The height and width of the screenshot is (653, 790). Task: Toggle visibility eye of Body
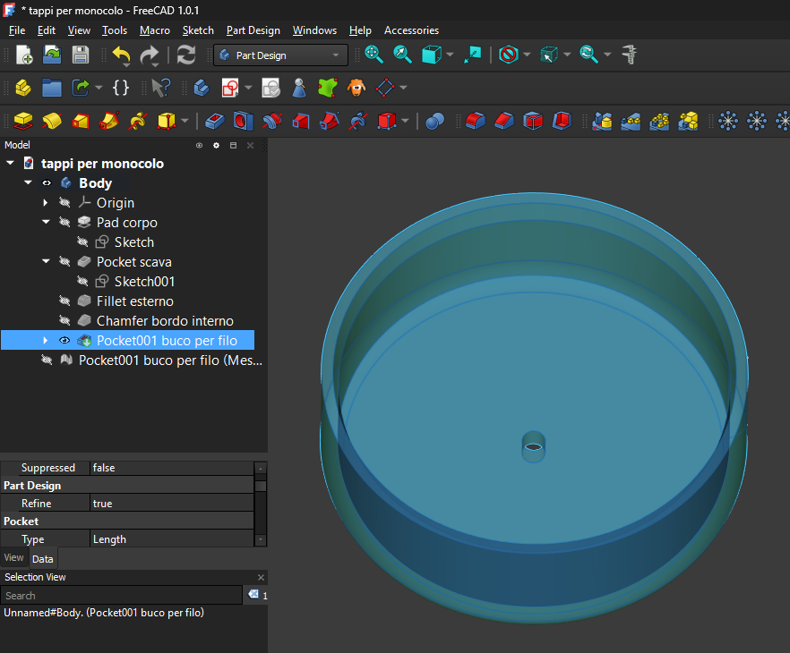[x=47, y=183]
